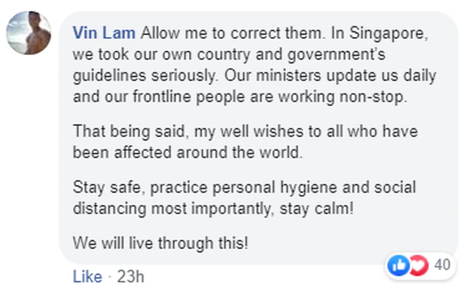Open the Vin Lam profile name link
This screenshot has height=296, width=466.
(x=104, y=33)
